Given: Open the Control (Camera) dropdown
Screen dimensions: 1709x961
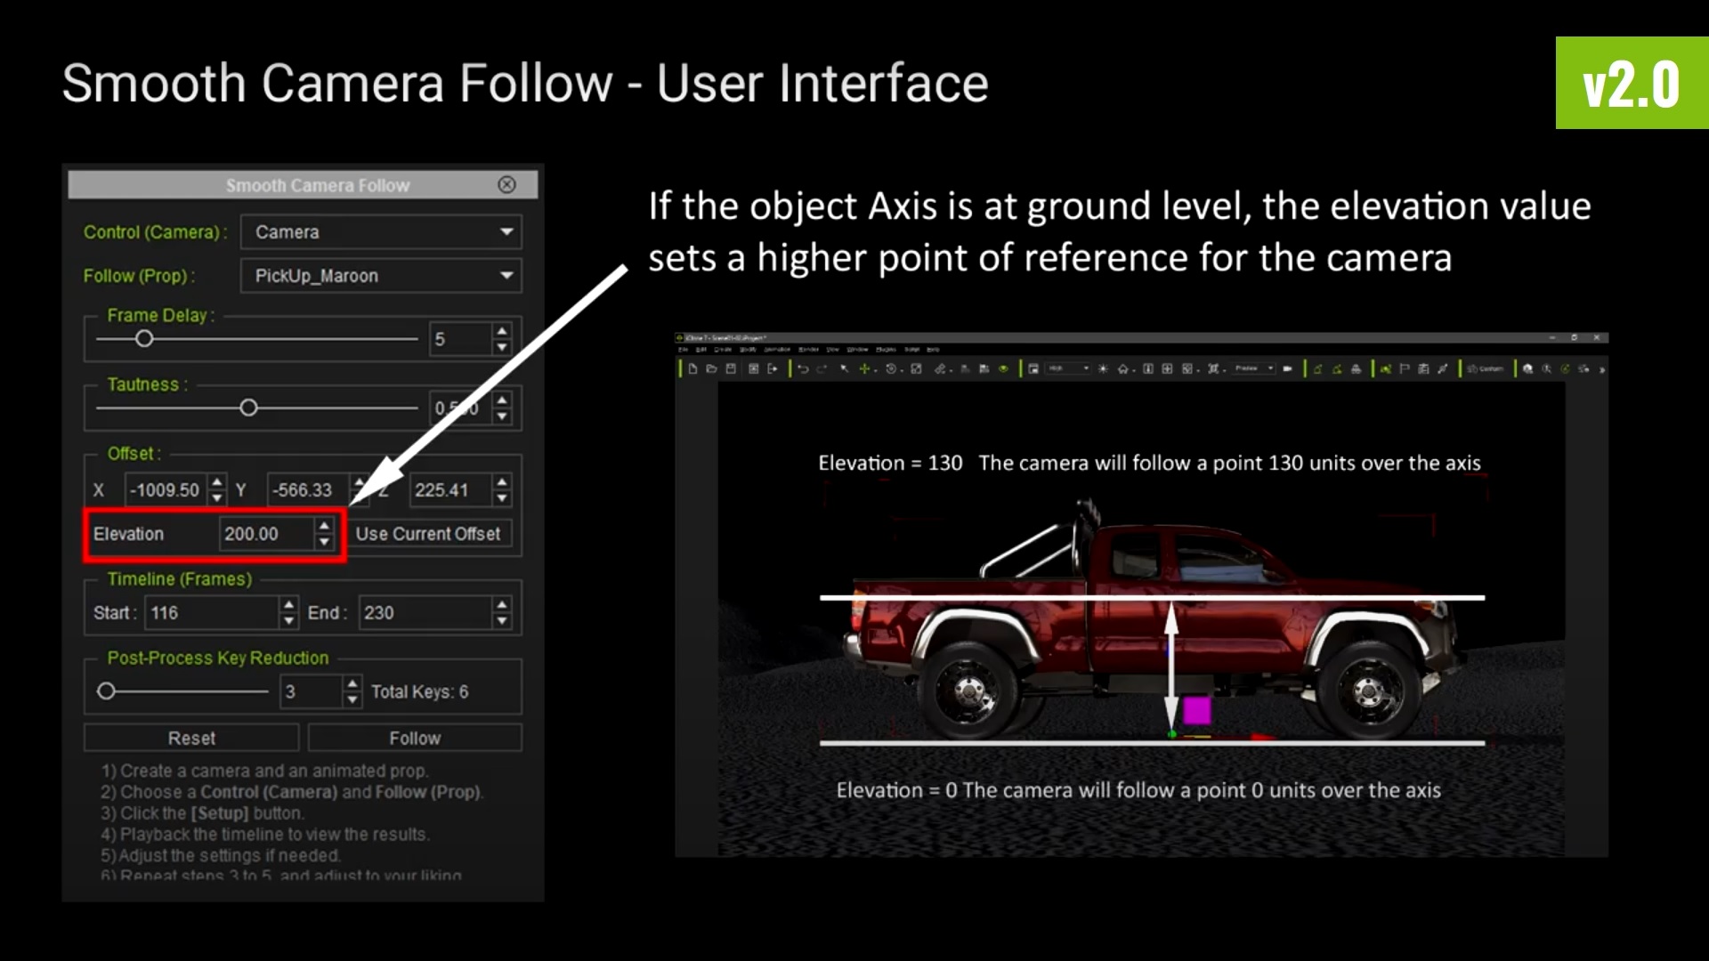Looking at the screenshot, I should (x=381, y=231).
